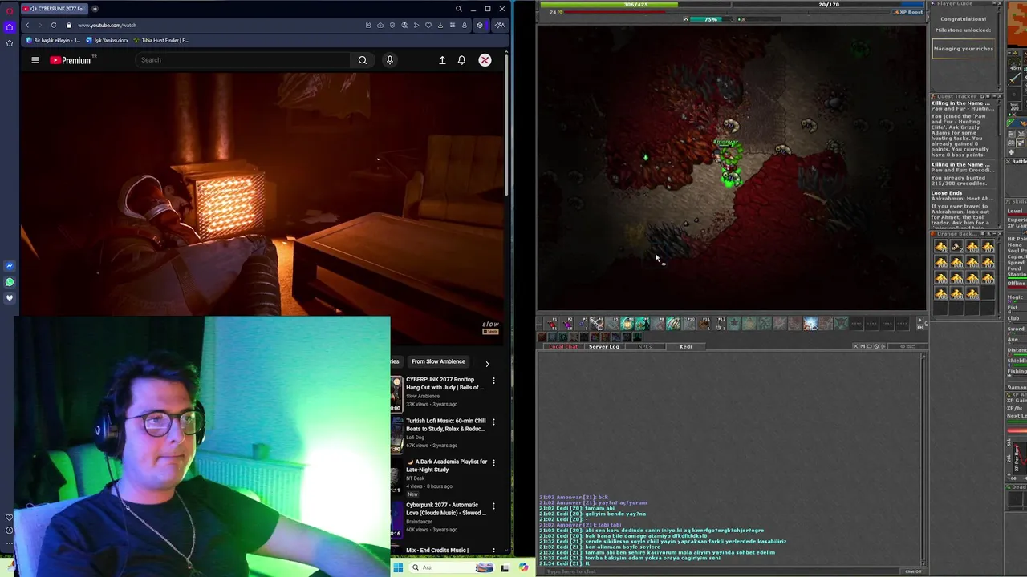Click the F3 ring hotkey slot

coord(582,323)
